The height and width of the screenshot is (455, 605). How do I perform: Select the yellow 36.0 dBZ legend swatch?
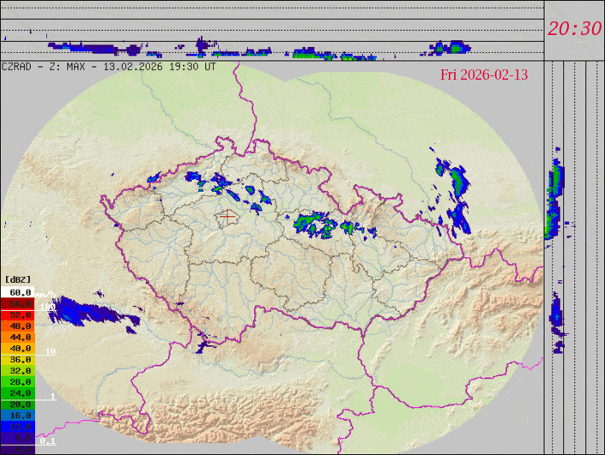click(x=17, y=360)
